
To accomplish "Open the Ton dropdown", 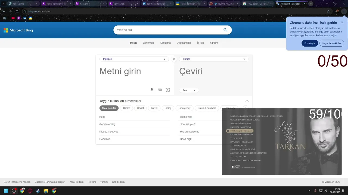I will (x=189, y=90).
